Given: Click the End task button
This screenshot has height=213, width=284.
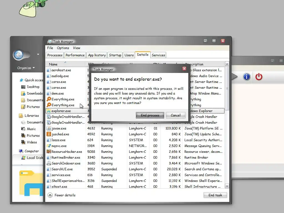Looking at the screenshot, I should coord(215,195).
